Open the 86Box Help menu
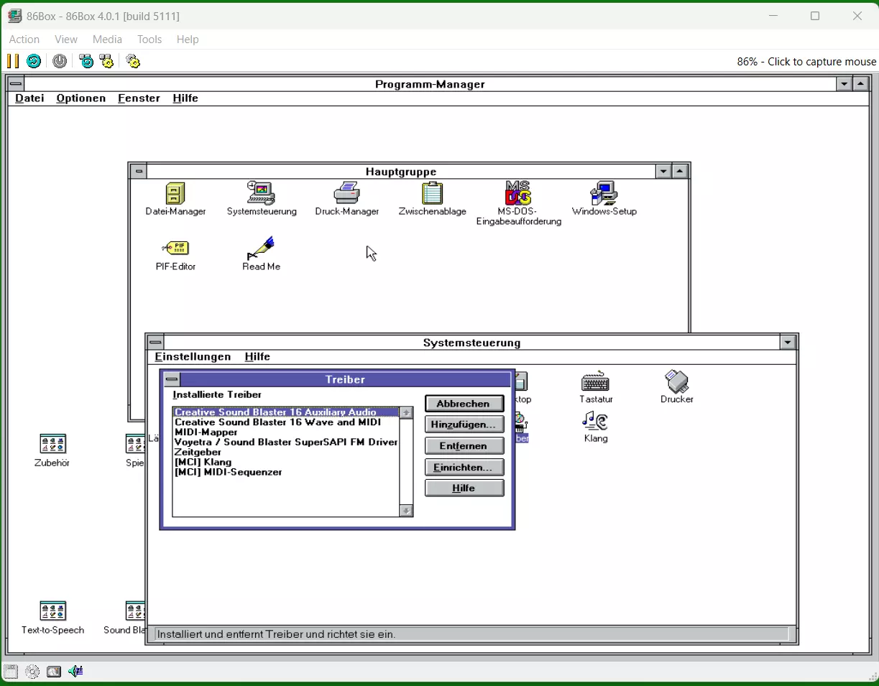 (188, 40)
